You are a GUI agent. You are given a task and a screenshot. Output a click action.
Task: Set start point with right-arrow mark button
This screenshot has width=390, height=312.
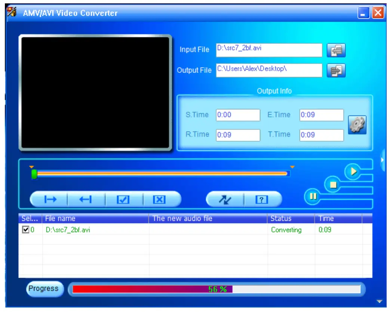tap(50, 200)
